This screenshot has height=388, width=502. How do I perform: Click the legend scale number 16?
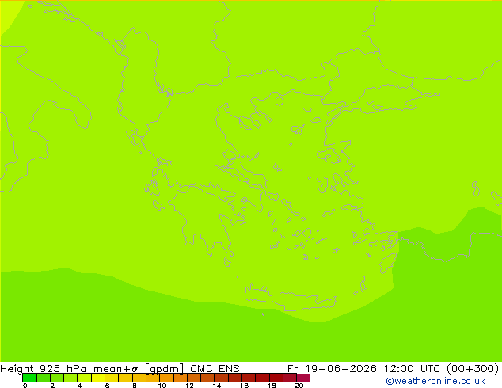click(245, 386)
